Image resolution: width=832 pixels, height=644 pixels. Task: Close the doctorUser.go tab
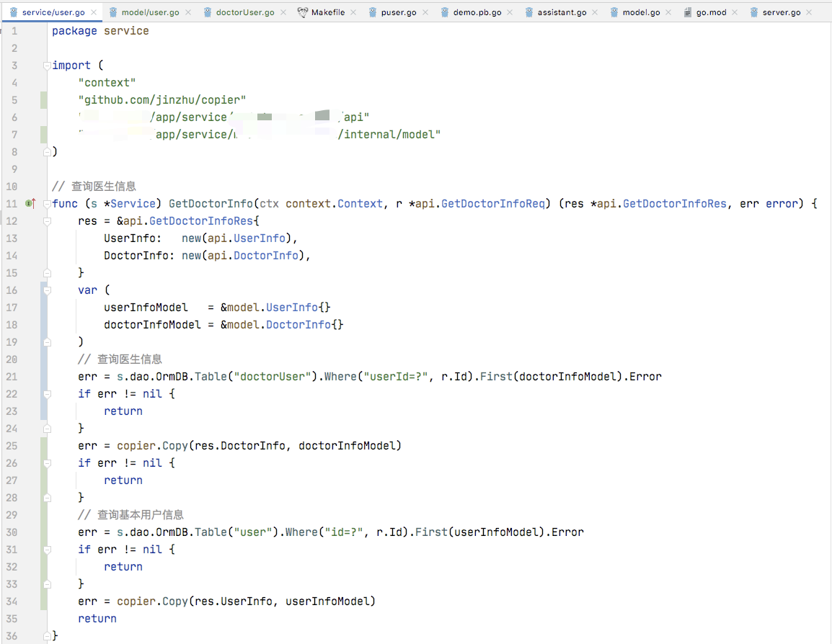pyautogui.click(x=283, y=12)
